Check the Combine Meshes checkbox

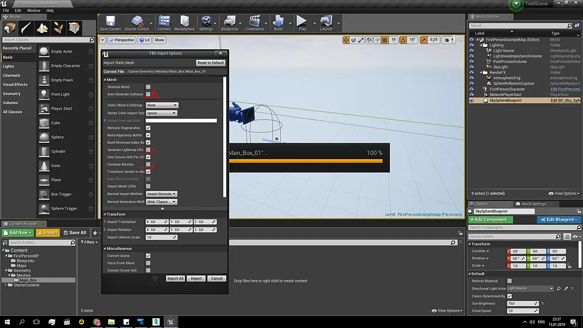(148, 164)
